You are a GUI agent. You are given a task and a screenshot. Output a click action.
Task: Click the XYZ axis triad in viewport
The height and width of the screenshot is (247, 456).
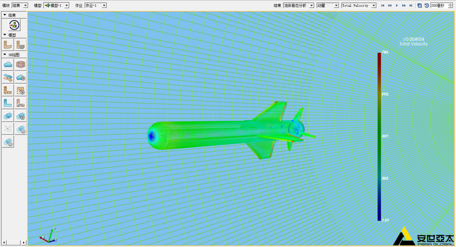coord(48,236)
